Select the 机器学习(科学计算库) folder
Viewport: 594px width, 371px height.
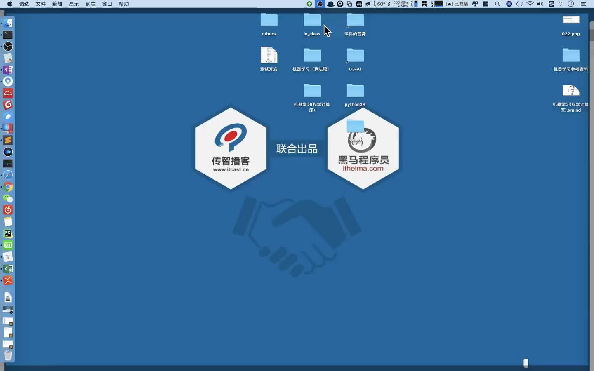(x=312, y=98)
